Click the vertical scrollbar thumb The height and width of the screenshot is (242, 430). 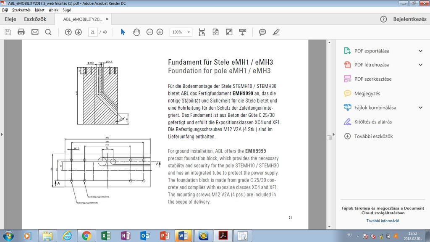(329, 138)
